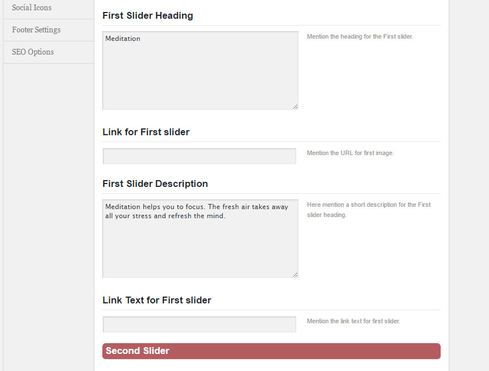Expand the Second Slider section bar
Image resolution: width=489 pixels, height=371 pixels.
pyautogui.click(x=271, y=351)
